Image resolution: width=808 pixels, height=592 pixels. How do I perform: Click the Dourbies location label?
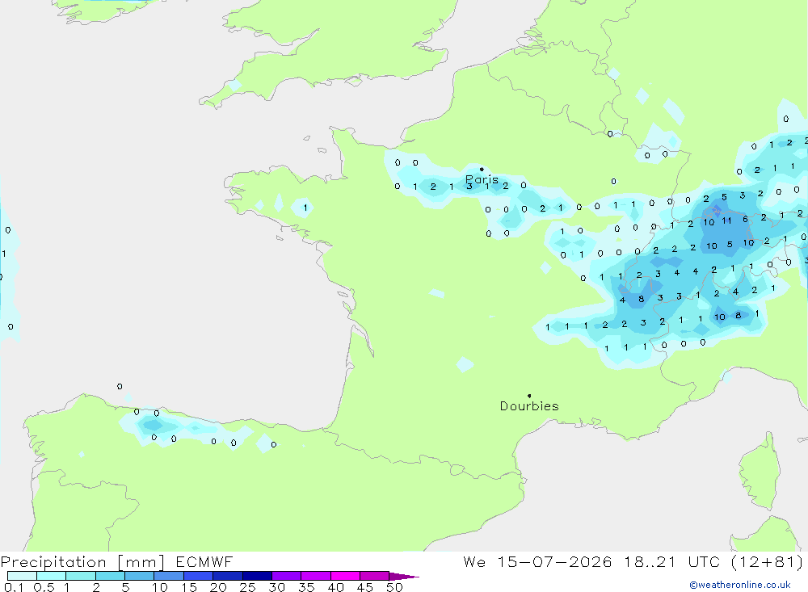[x=529, y=406]
